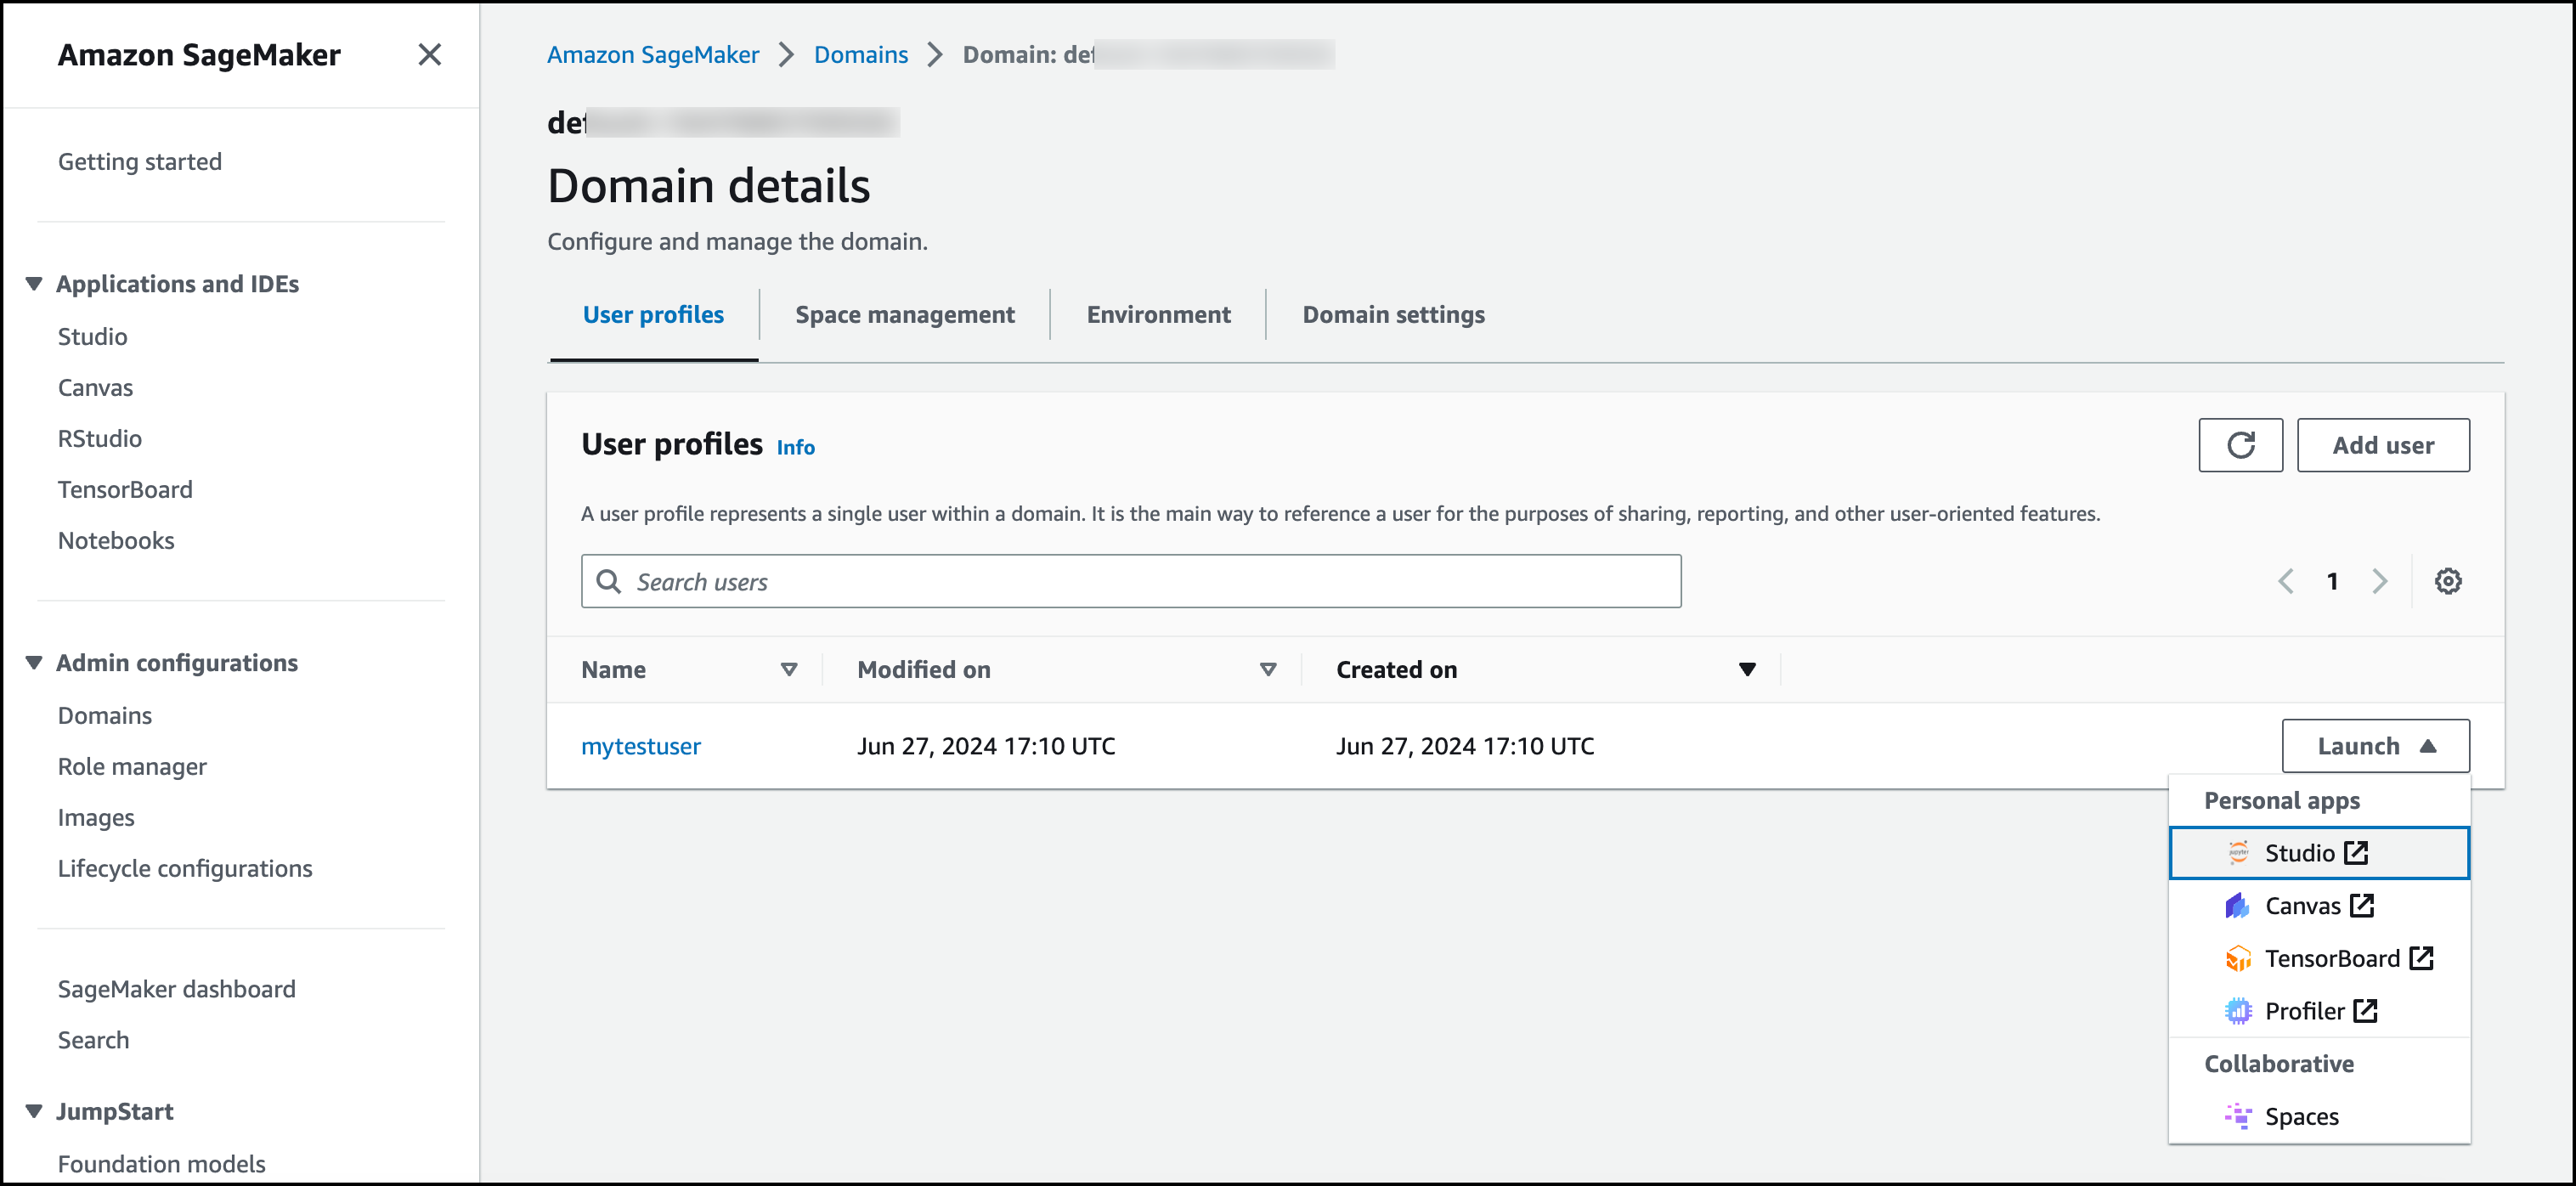The height and width of the screenshot is (1186, 2576).
Task: Click the Search users input field
Action: pyautogui.click(x=1130, y=581)
